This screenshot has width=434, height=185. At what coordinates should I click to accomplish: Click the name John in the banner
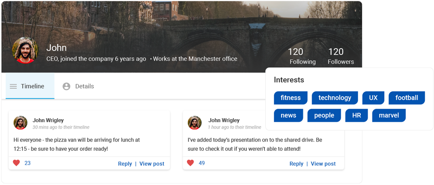(56, 48)
